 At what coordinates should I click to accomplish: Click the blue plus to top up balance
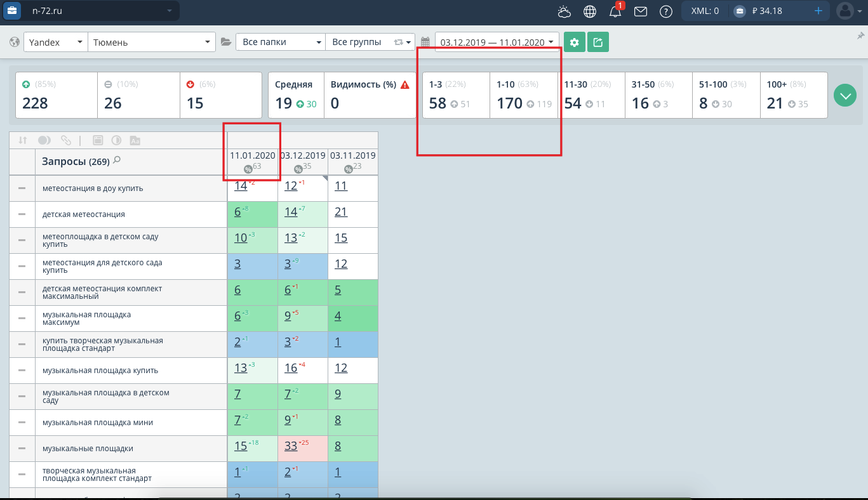(818, 11)
